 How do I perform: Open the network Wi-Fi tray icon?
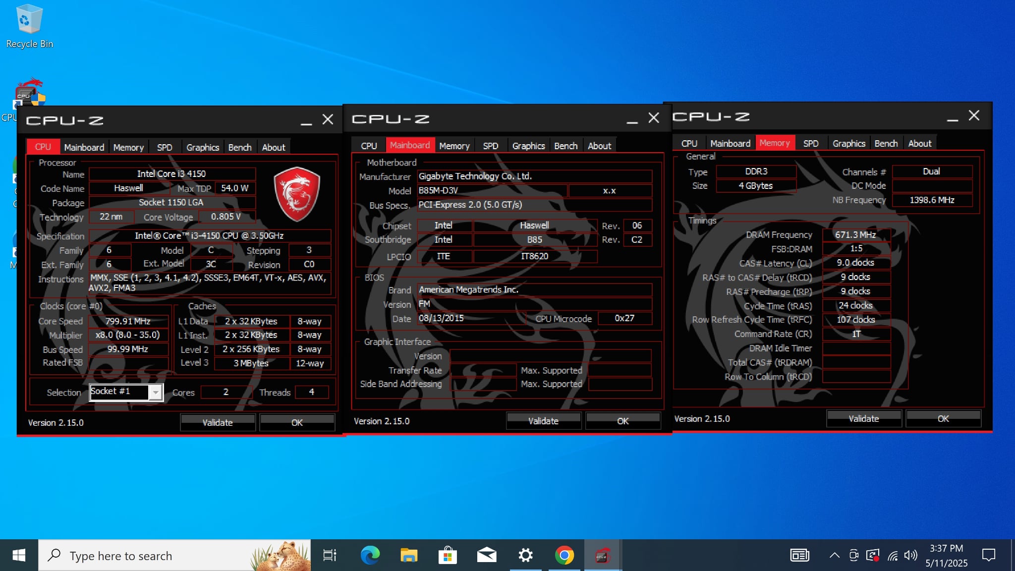pyautogui.click(x=893, y=556)
